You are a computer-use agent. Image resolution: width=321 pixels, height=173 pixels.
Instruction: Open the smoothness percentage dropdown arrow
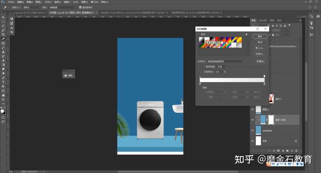[x=222, y=72]
